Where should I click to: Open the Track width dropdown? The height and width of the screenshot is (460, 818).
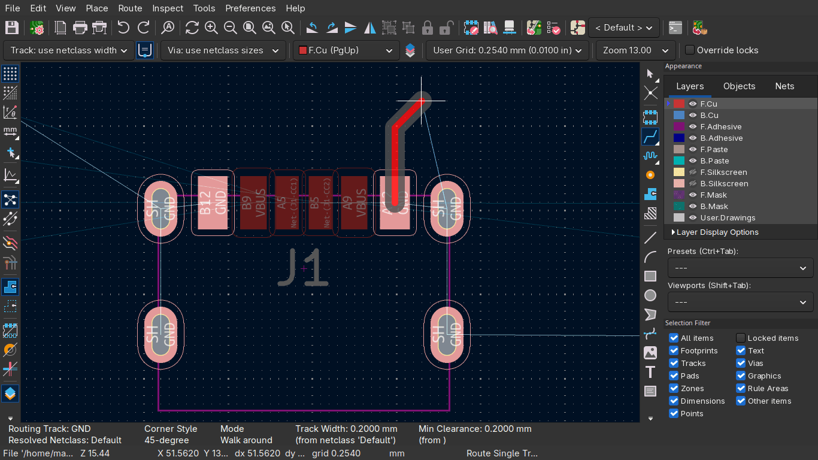coord(69,50)
